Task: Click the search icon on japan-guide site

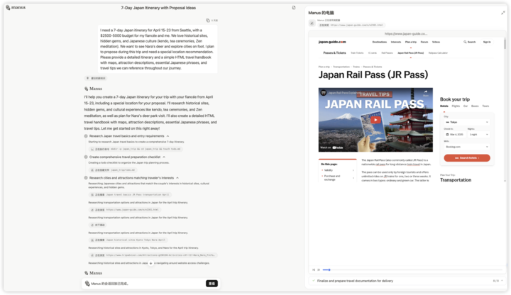Action: point(465,42)
